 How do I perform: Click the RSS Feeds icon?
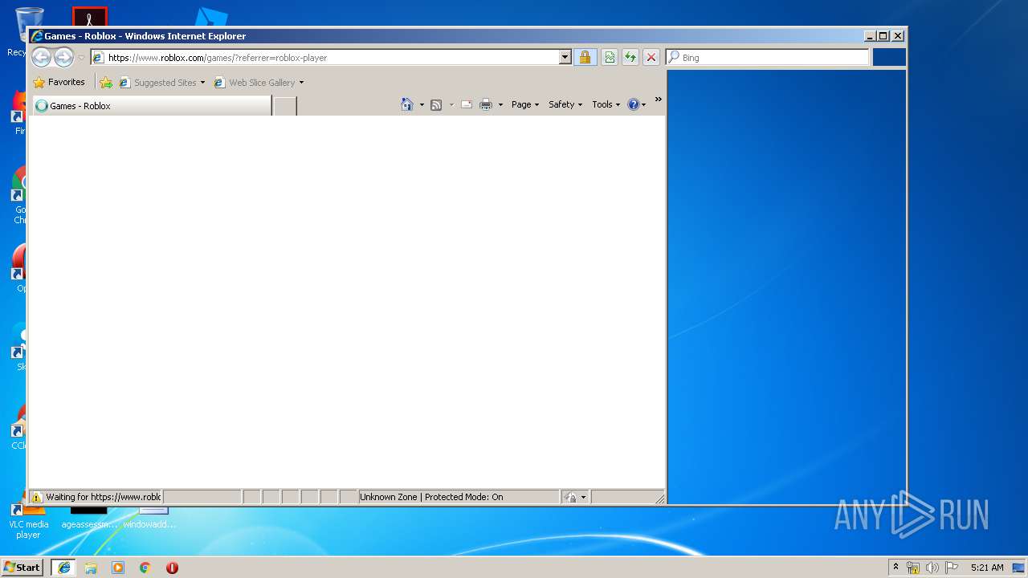point(436,104)
